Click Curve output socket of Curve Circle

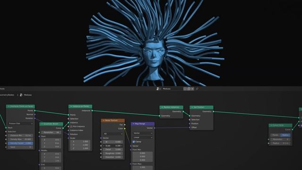pyautogui.click(x=292, y=129)
